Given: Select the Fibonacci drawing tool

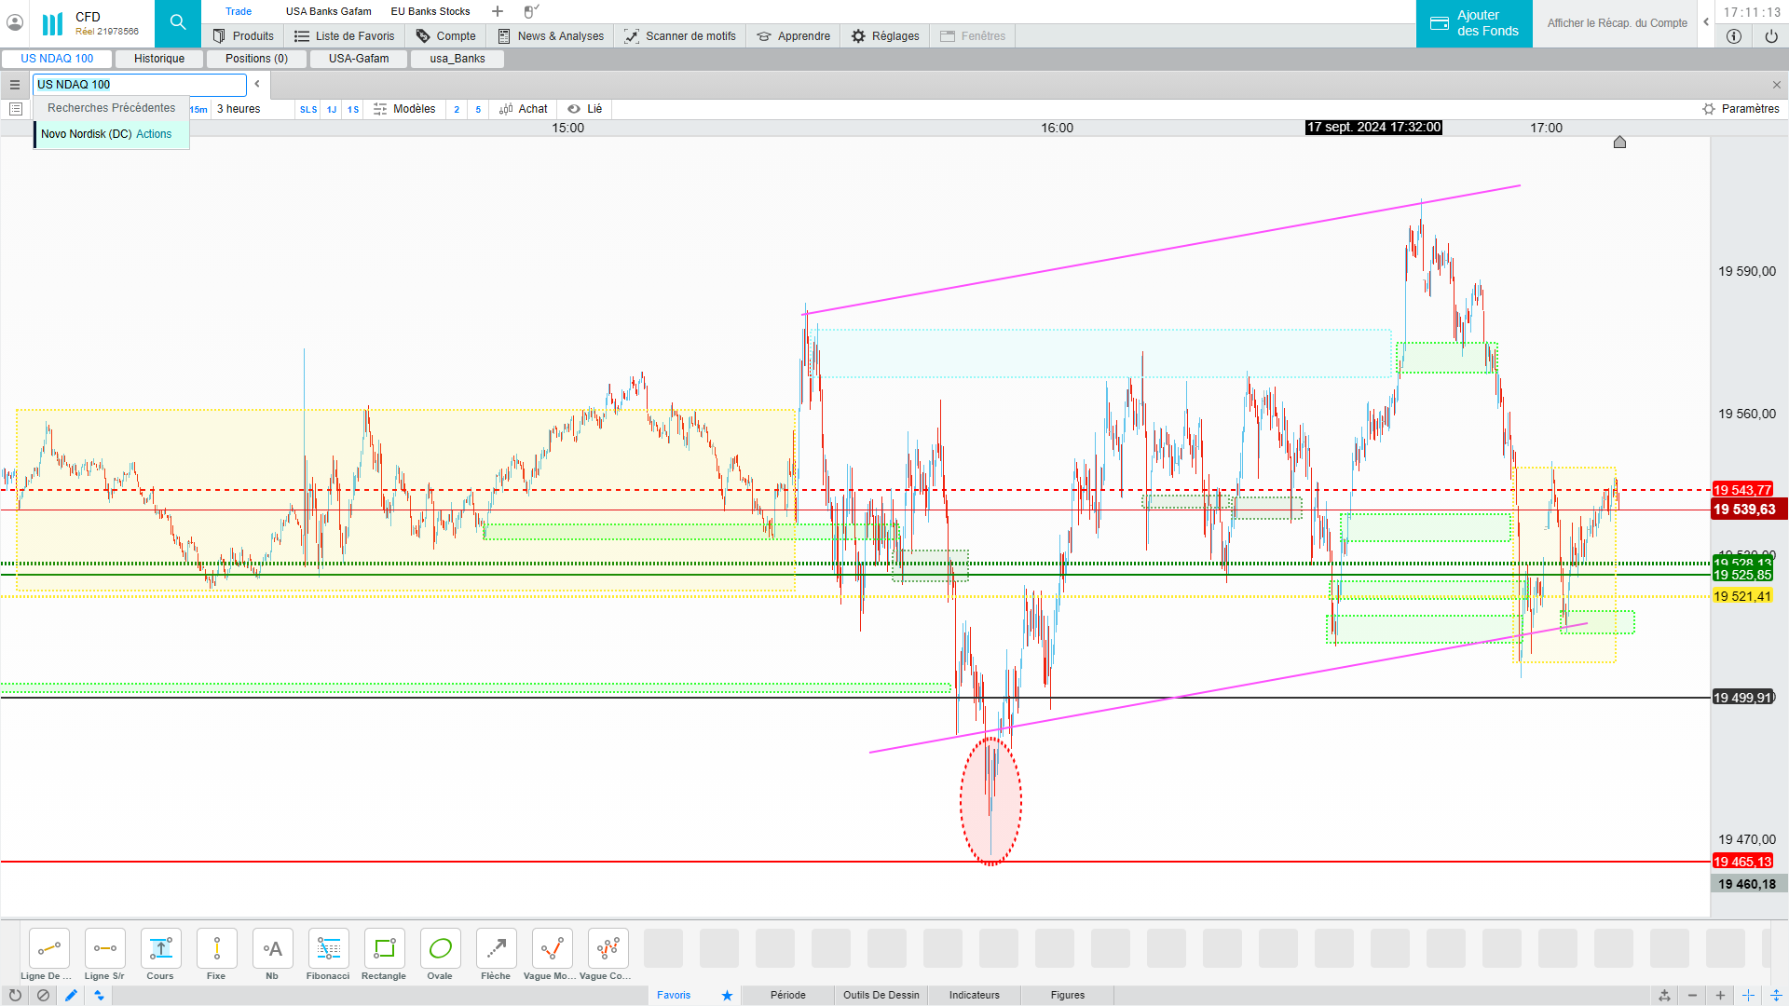Looking at the screenshot, I should pyautogui.click(x=328, y=949).
